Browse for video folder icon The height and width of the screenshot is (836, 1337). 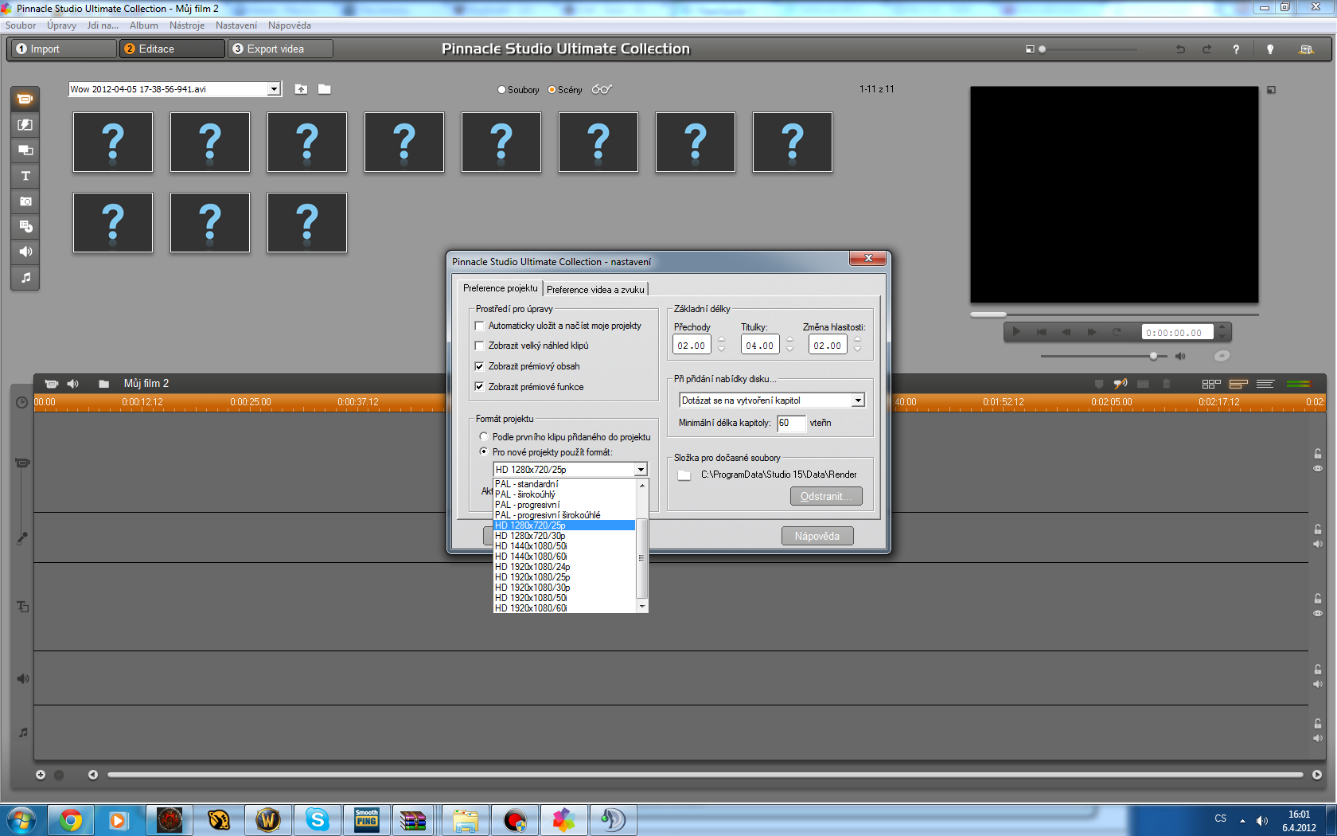[x=325, y=89]
